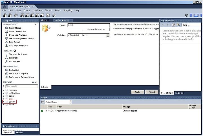Open the Scripting menu
This screenshot has height=136, width=203.
click(68, 10)
